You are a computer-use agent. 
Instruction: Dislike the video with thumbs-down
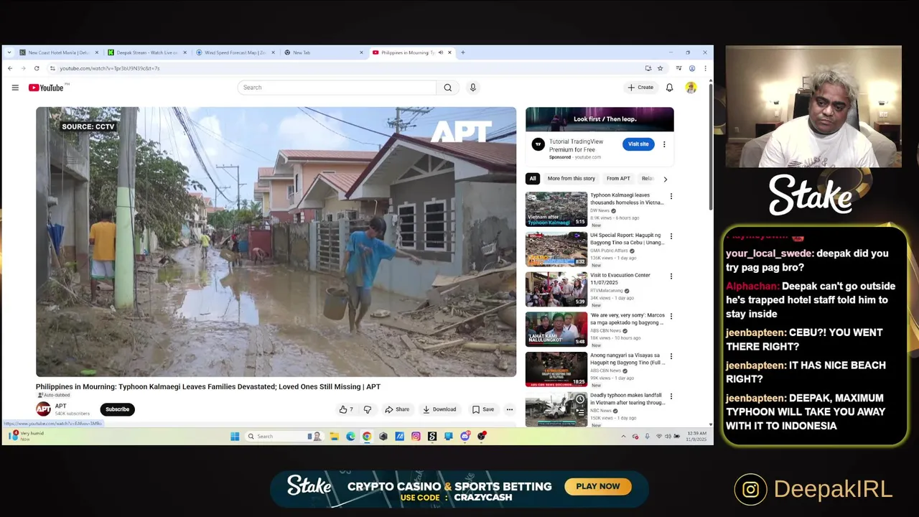coord(368,409)
